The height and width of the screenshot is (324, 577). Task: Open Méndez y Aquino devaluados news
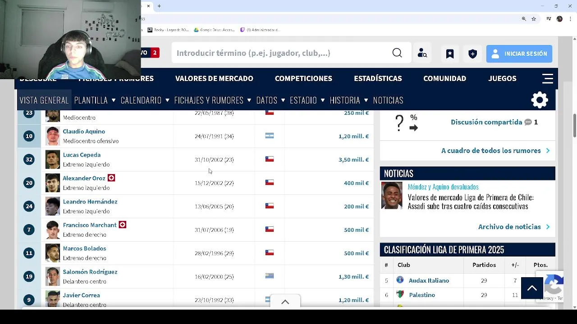443,187
